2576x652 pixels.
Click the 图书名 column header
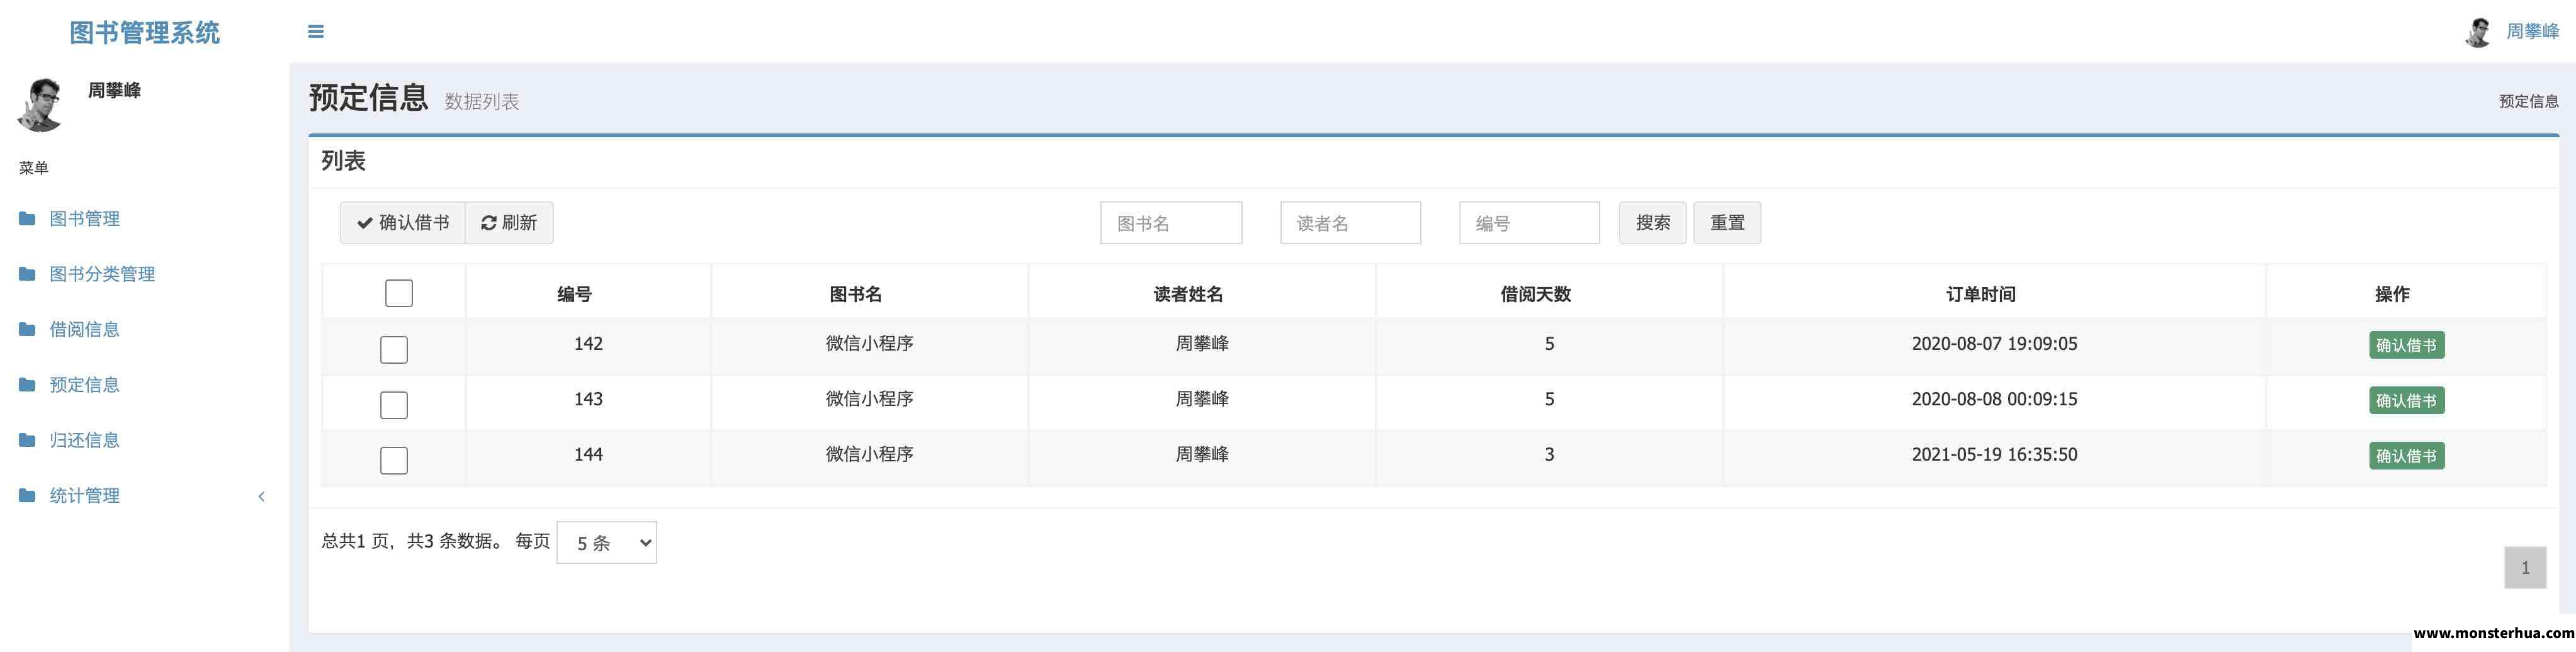[855, 294]
